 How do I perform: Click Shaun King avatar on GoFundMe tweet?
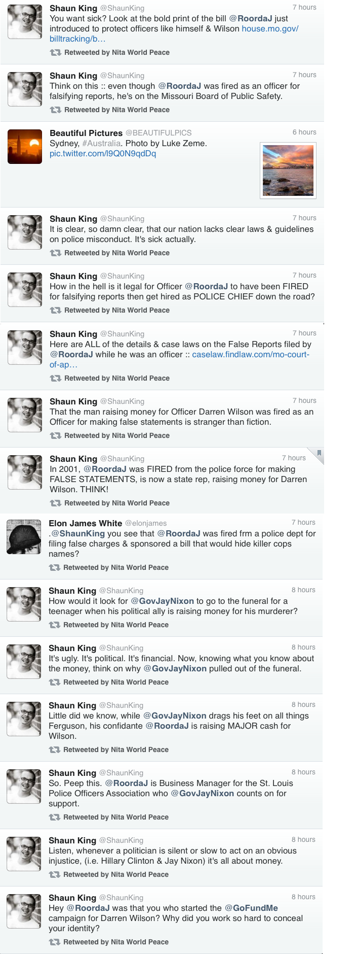pos(24,911)
